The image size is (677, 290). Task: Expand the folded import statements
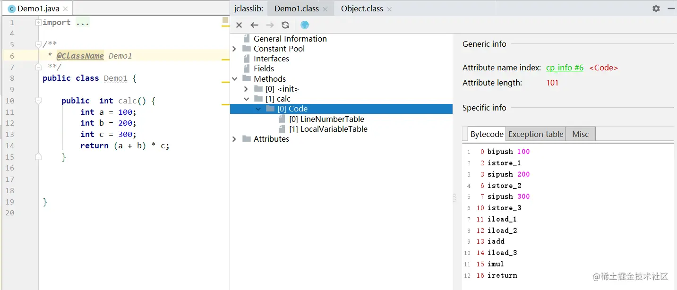point(39,23)
